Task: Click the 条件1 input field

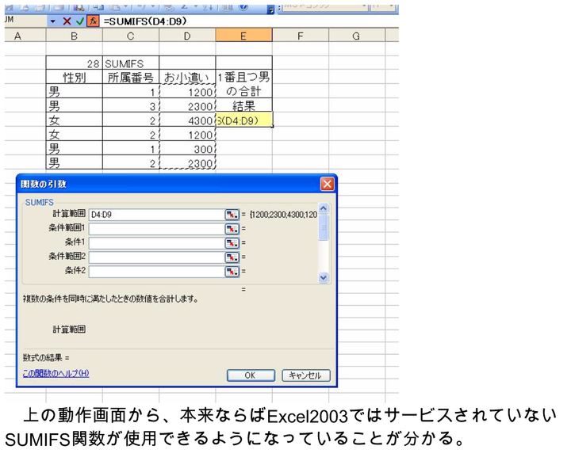Action: tap(156, 243)
